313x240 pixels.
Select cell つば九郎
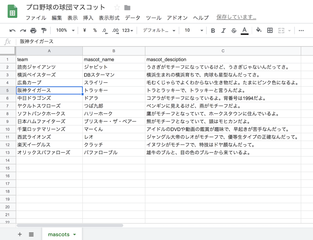[114, 106]
